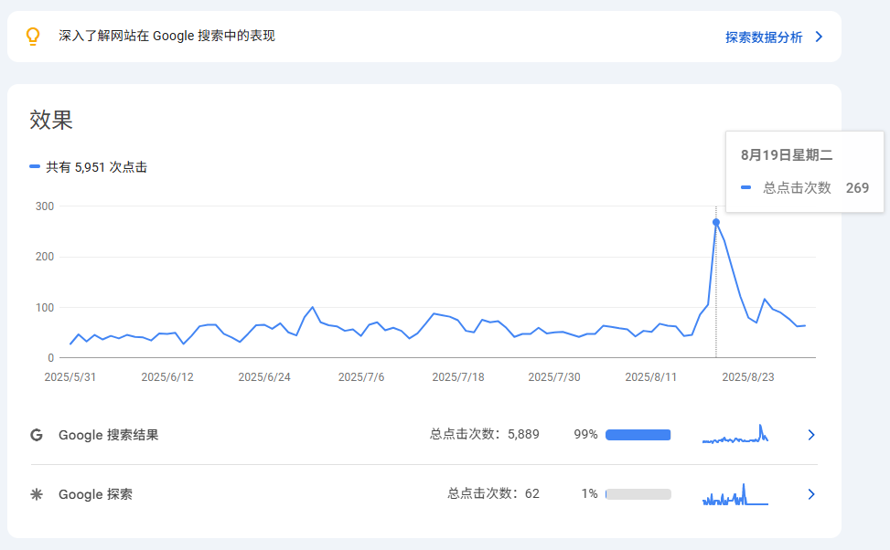The width and height of the screenshot is (890, 550).
Task: Click the 2025/7/6 axis date label
Action: (x=361, y=377)
